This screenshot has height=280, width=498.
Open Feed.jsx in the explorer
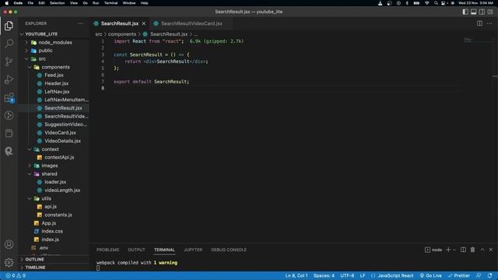point(54,75)
